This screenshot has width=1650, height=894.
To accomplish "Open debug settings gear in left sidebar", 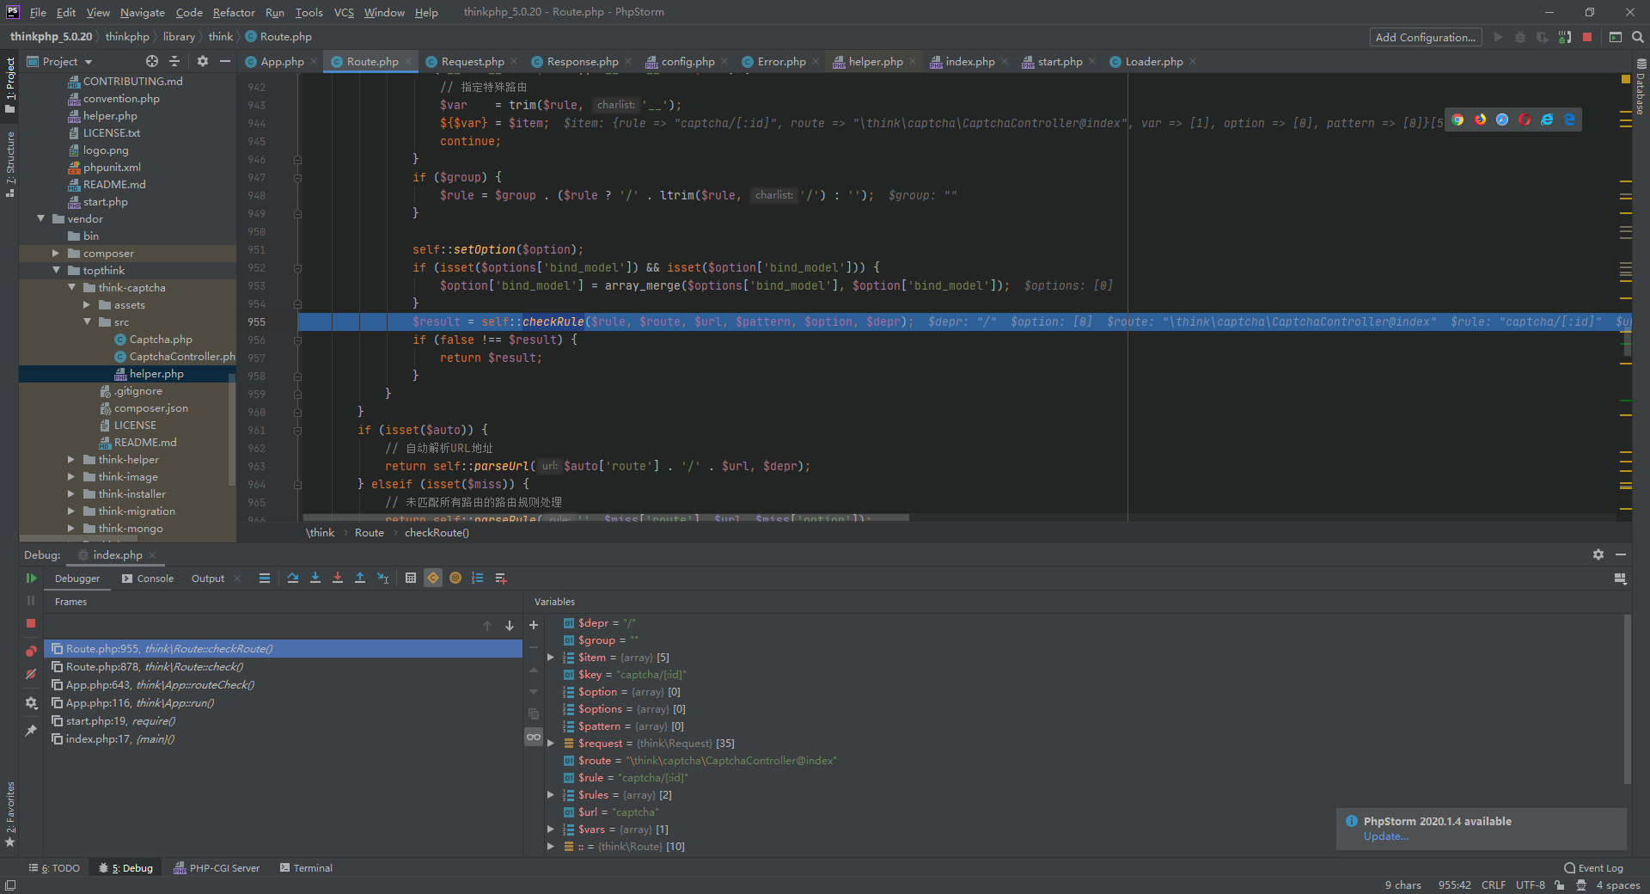I will pyautogui.click(x=31, y=703).
